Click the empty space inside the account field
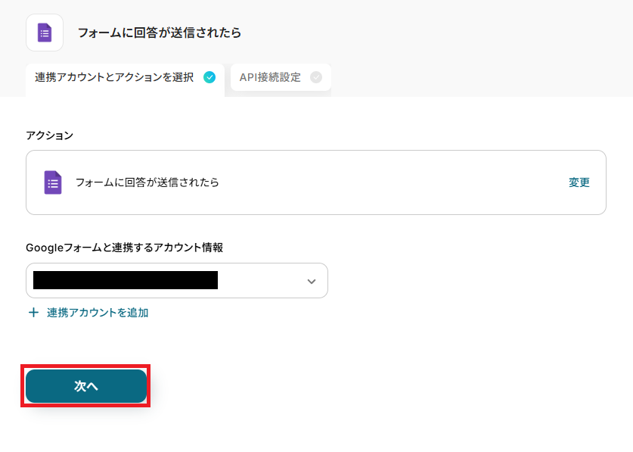633x452 pixels. click(x=262, y=281)
